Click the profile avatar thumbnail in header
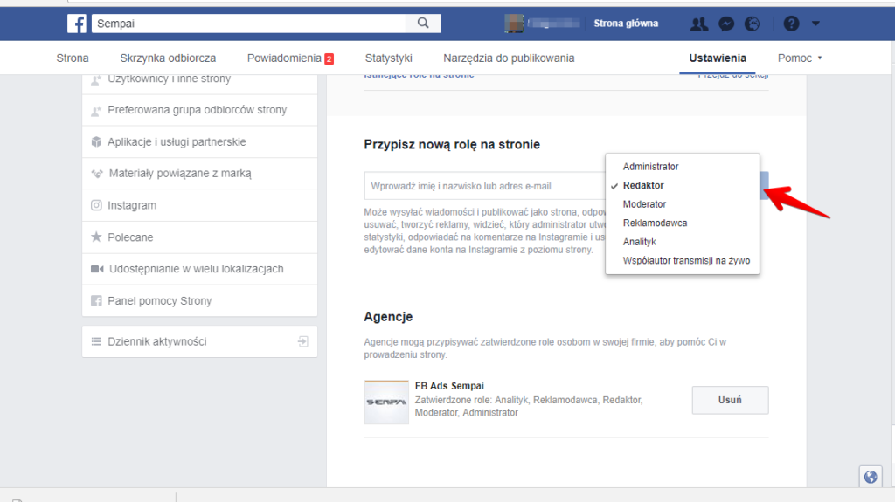Screen dimensions: 895x502 pyautogui.click(x=514, y=24)
